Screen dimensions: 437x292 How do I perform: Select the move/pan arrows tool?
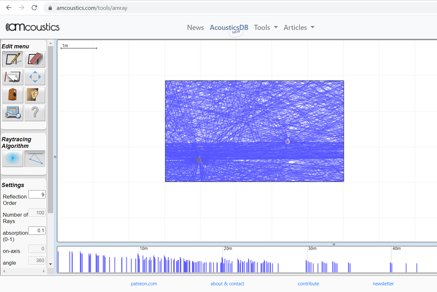(35, 77)
